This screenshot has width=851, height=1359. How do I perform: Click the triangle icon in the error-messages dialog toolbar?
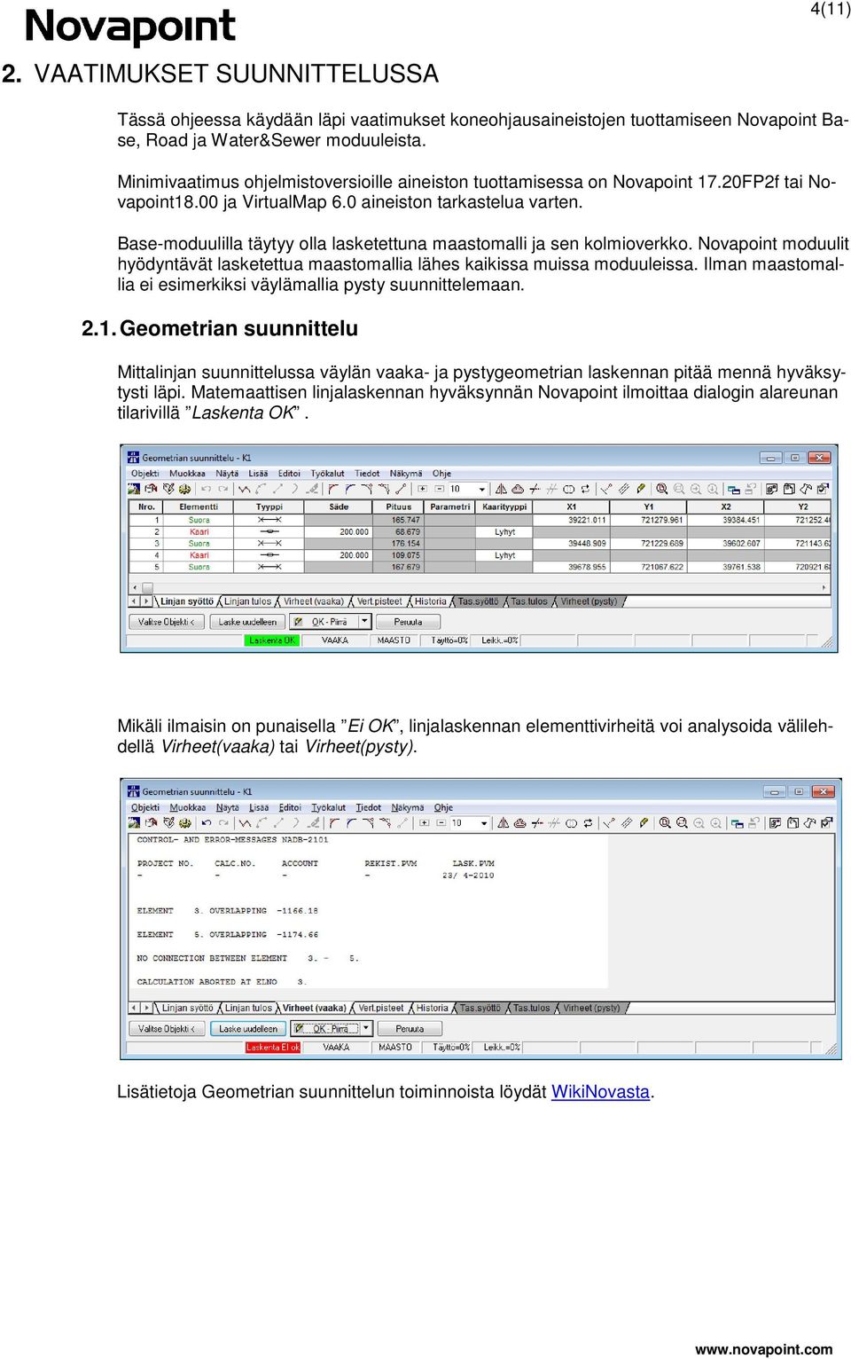pos(504,823)
